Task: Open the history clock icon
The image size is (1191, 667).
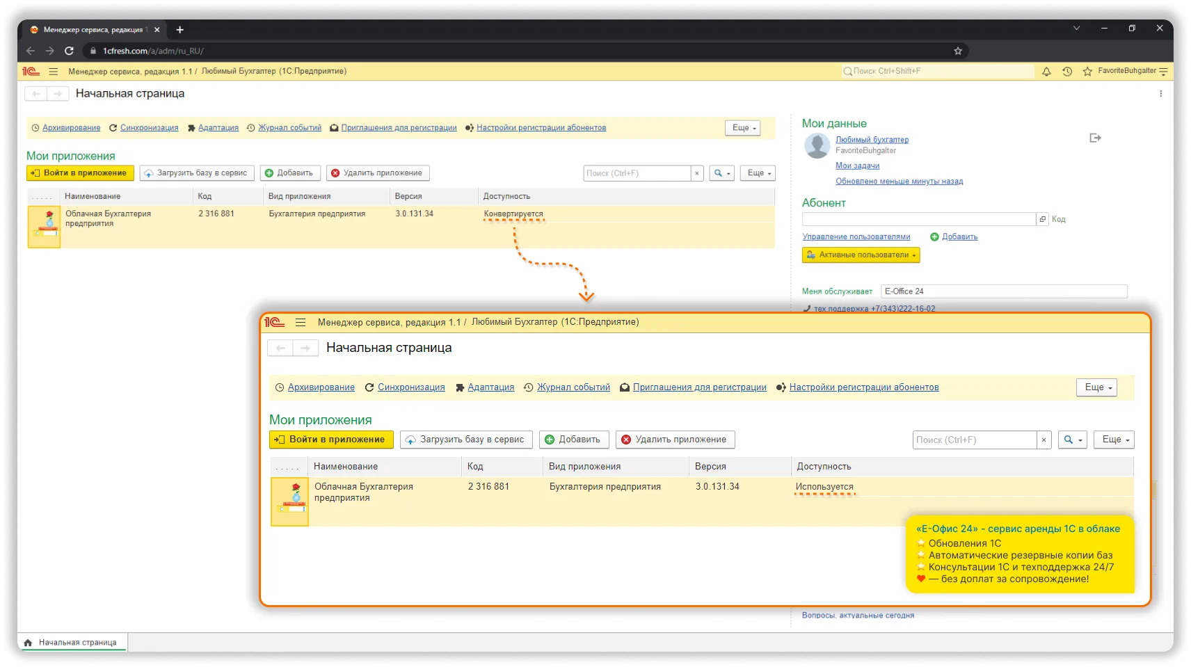Action: click(x=1067, y=71)
